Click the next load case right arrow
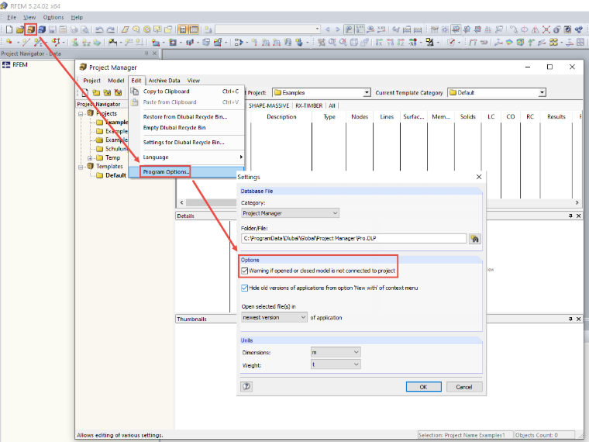589x442 pixels. 337,29
